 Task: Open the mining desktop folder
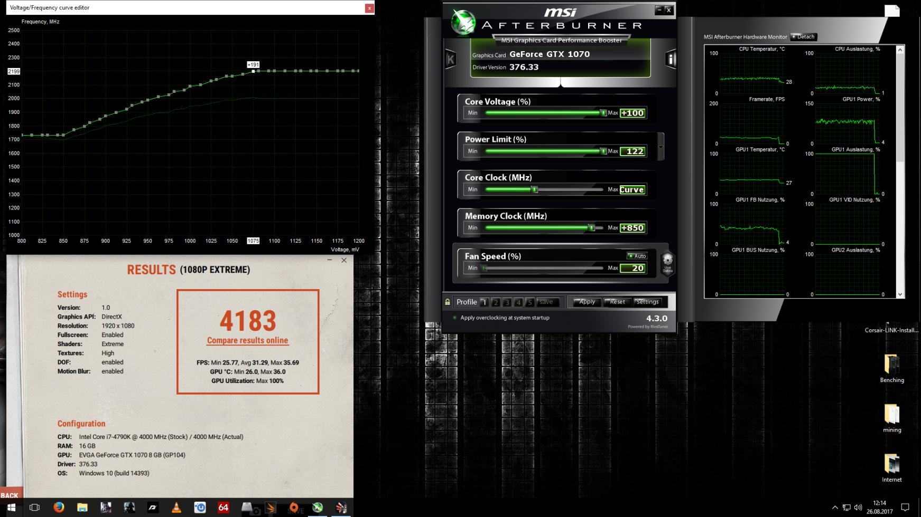click(892, 418)
